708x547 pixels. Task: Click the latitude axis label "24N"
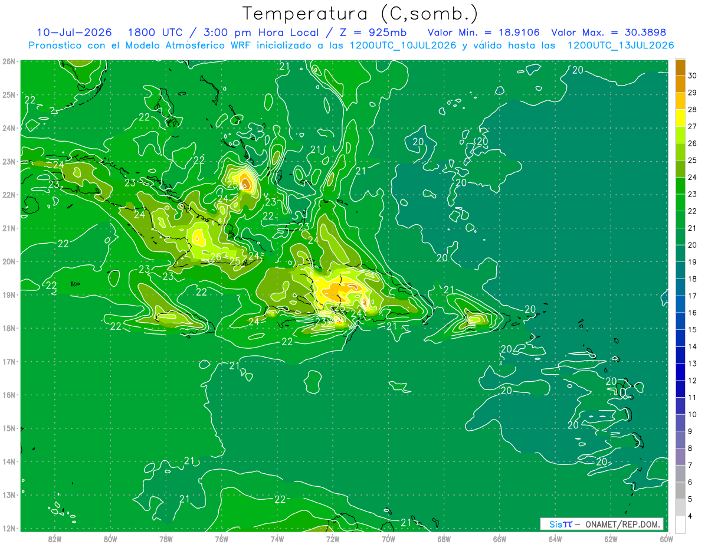(9, 128)
